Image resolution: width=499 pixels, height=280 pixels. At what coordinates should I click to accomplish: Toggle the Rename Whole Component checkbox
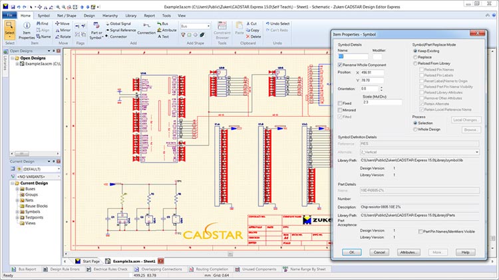[x=340, y=65]
